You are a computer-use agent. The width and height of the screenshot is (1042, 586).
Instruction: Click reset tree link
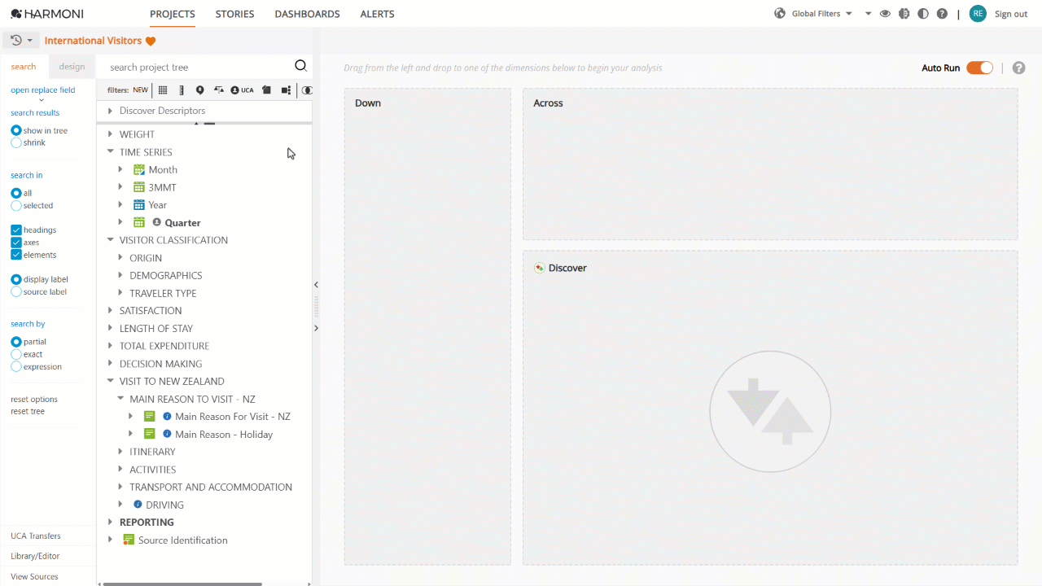pyautogui.click(x=28, y=411)
